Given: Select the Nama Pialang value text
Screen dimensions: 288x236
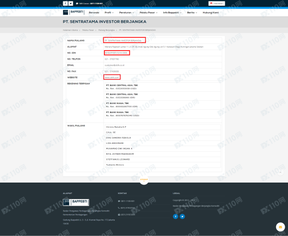Looking at the screenshot, I should point(123,41).
